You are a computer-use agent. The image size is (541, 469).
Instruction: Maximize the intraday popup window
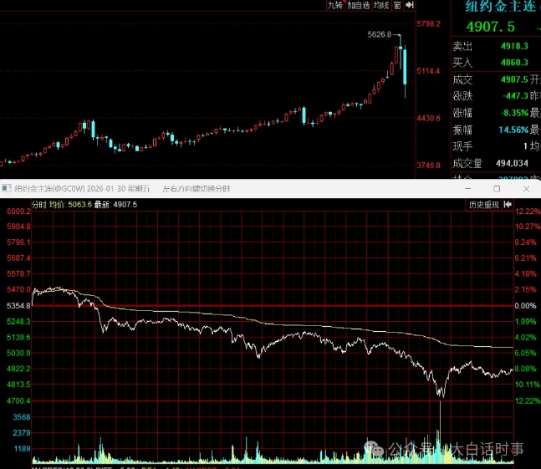(x=498, y=189)
